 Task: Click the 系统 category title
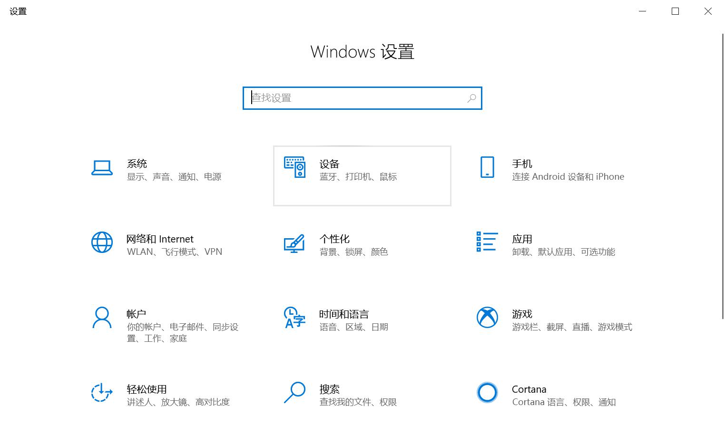click(x=137, y=164)
